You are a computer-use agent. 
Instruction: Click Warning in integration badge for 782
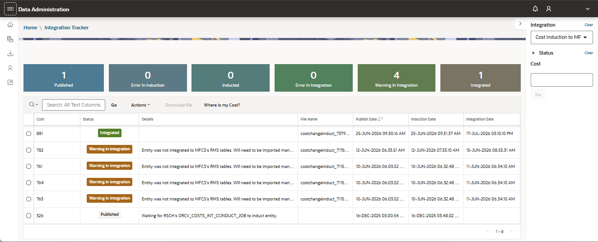coord(110,149)
